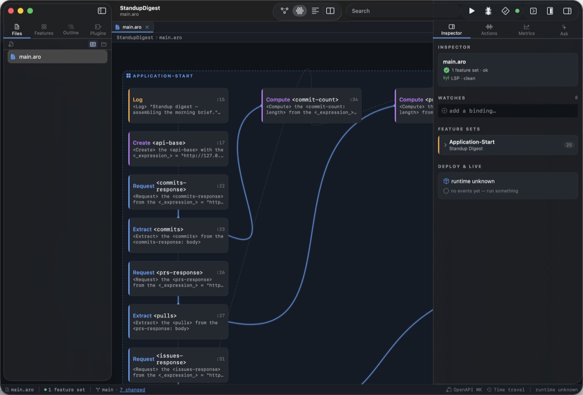Image resolution: width=583 pixels, height=395 pixels.
Task: Open the Files sidebar tab
Action: pyautogui.click(x=17, y=30)
